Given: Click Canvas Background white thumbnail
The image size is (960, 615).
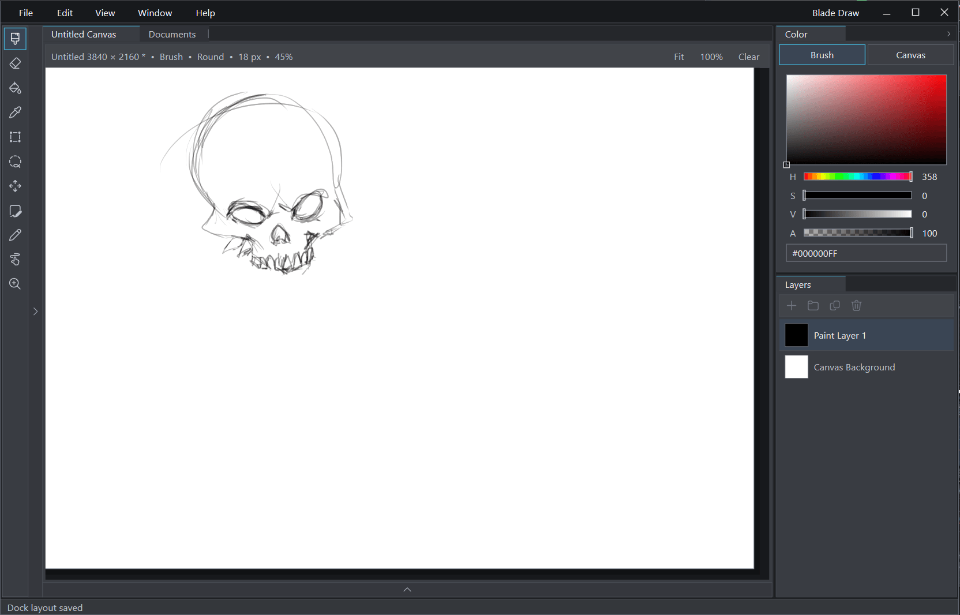Looking at the screenshot, I should click(x=796, y=367).
